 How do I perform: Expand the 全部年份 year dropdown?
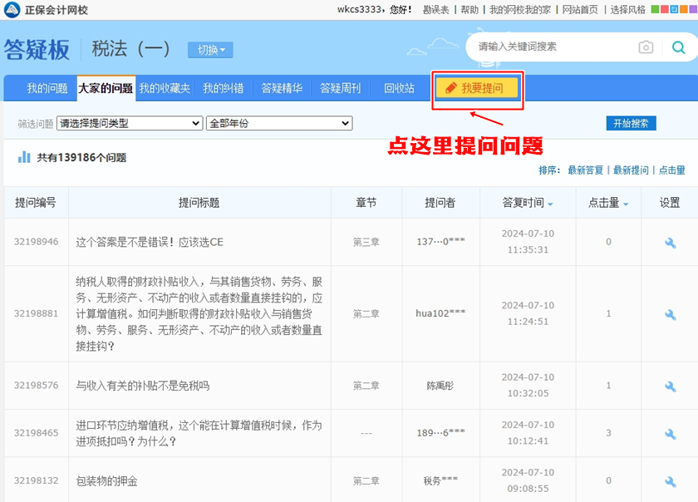click(x=279, y=124)
